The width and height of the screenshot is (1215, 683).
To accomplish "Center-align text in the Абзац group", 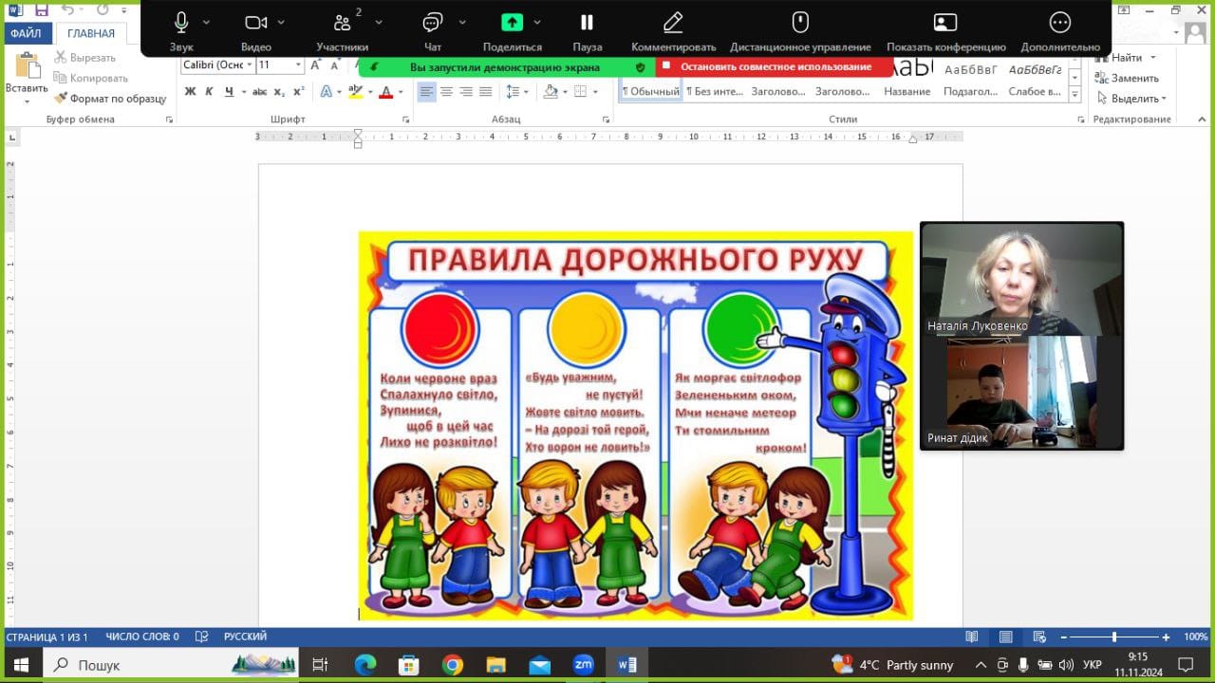I will (x=446, y=92).
